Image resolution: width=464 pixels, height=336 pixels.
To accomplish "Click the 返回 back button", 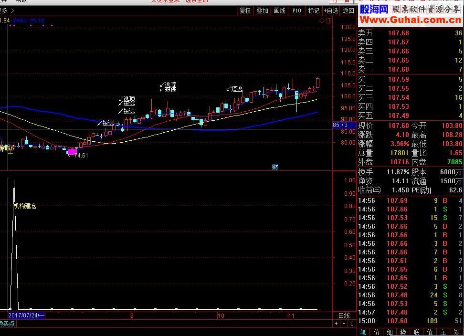I will coord(348,10).
